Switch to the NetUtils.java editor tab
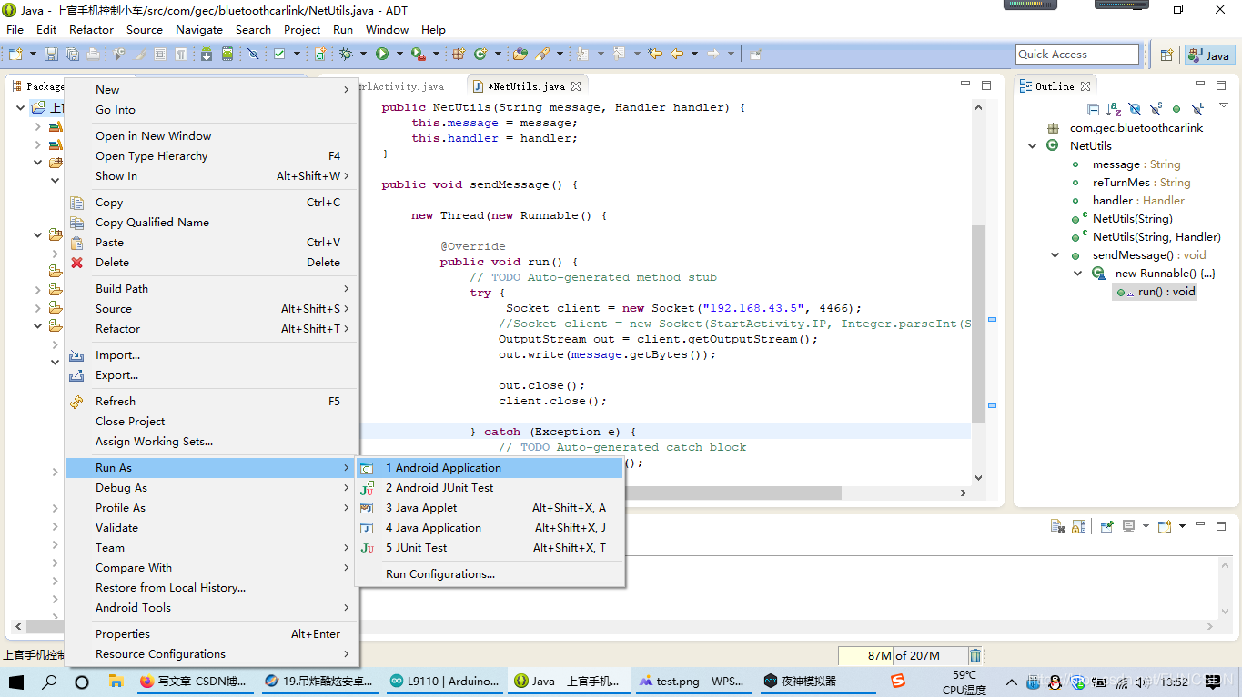Viewport: 1242px width, 697px height. click(527, 86)
